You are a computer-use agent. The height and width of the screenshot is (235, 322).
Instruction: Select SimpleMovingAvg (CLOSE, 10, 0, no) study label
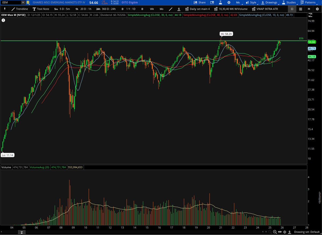pos(262,15)
